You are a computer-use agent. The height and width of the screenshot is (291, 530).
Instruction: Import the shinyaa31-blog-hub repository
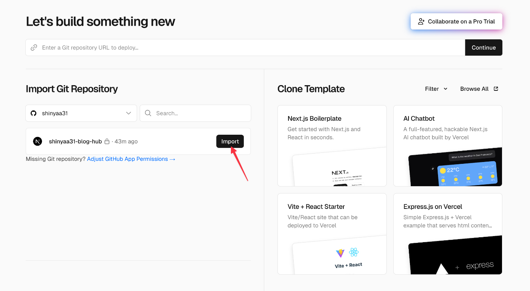coord(230,142)
